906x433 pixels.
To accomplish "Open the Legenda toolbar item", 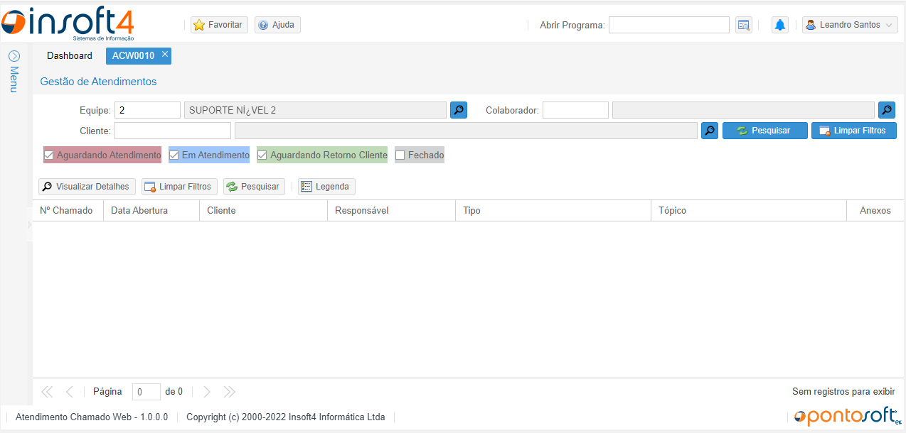I will tap(326, 187).
